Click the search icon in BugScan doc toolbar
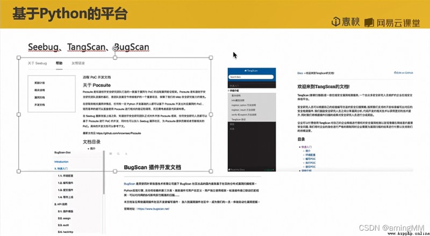 pyautogui.click(x=118, y=154)
